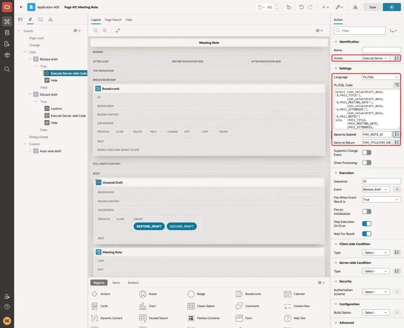The image size is (404, 328).
Task: Collapse the Discard draft tree node
Action: click(30, 95)
